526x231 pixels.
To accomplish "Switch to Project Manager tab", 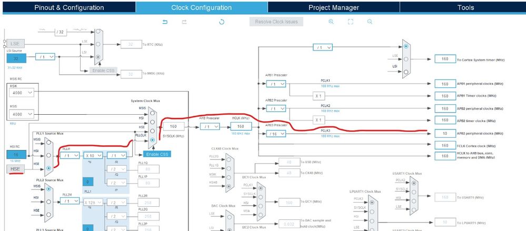I will (x=334, y=7).
